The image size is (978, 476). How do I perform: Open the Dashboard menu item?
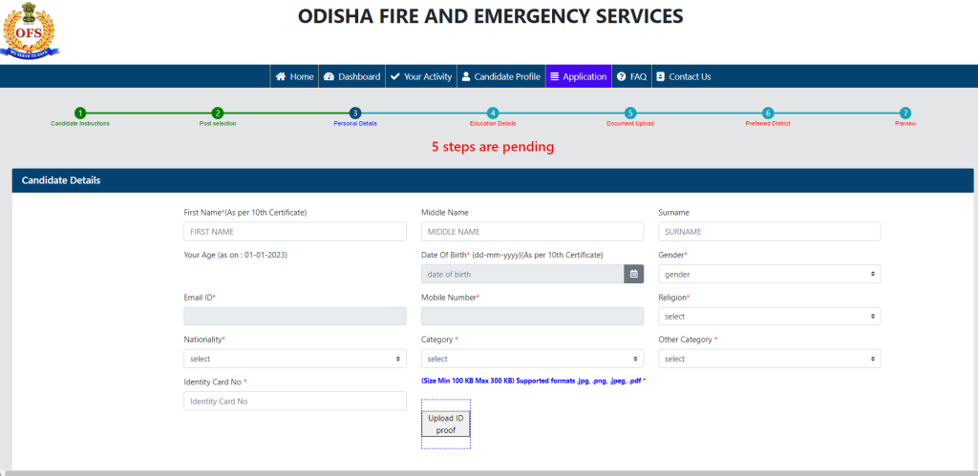[x=351, y=76]
